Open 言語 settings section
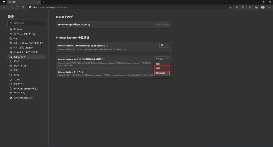 tap(26, 70)
